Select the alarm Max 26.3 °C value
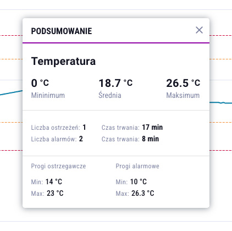Image resolution: width=232 pixels, height=231 pixels. 143,193
